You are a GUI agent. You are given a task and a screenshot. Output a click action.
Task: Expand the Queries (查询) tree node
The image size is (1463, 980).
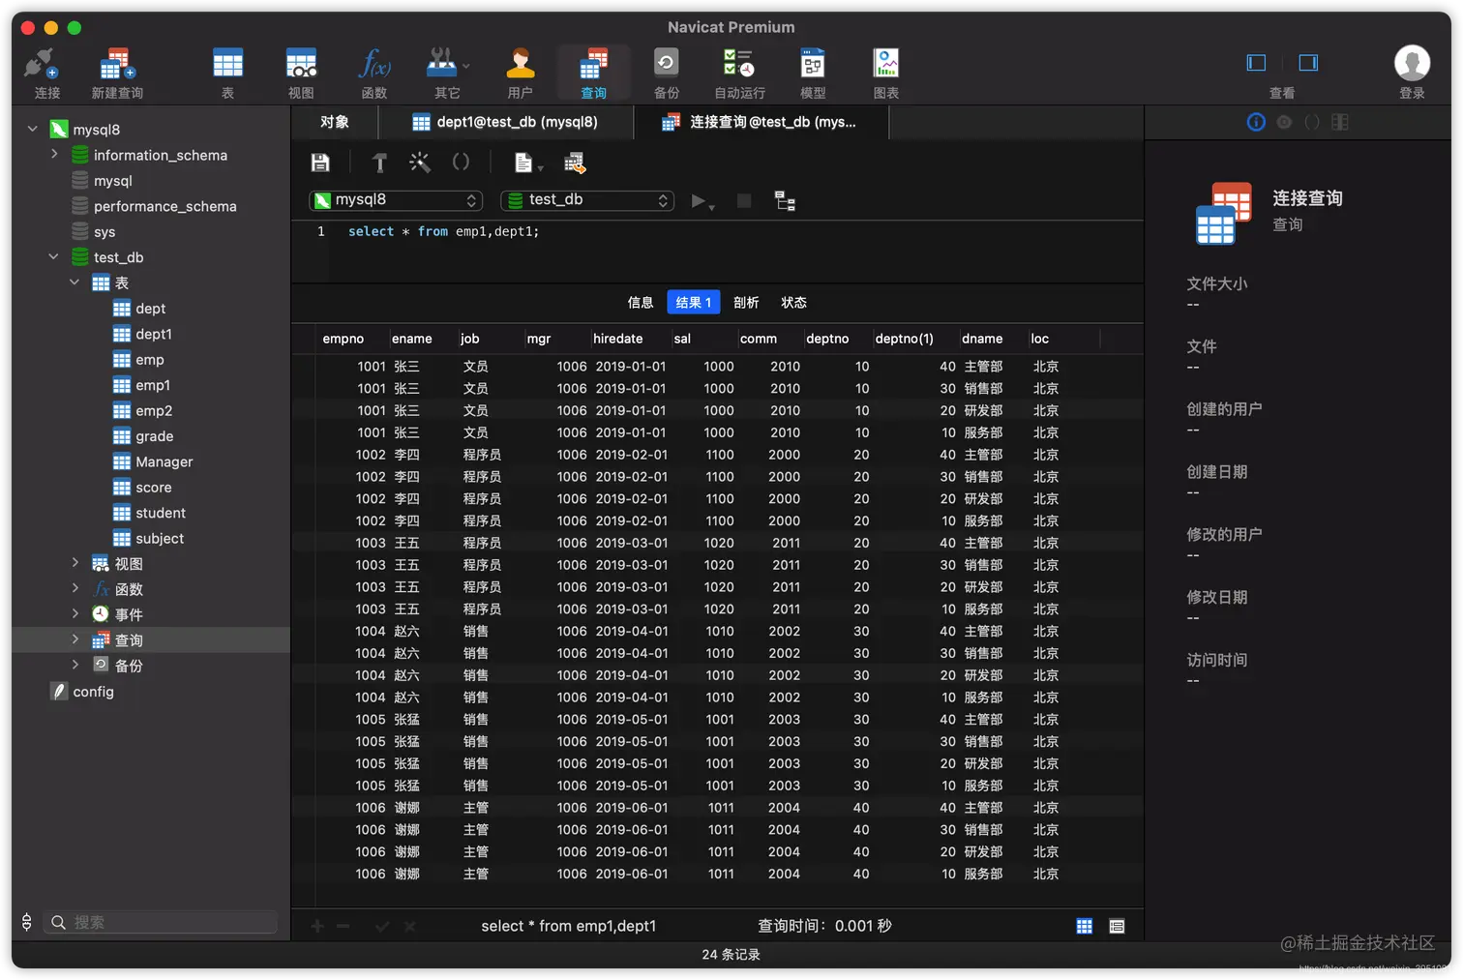coord(75,639)
